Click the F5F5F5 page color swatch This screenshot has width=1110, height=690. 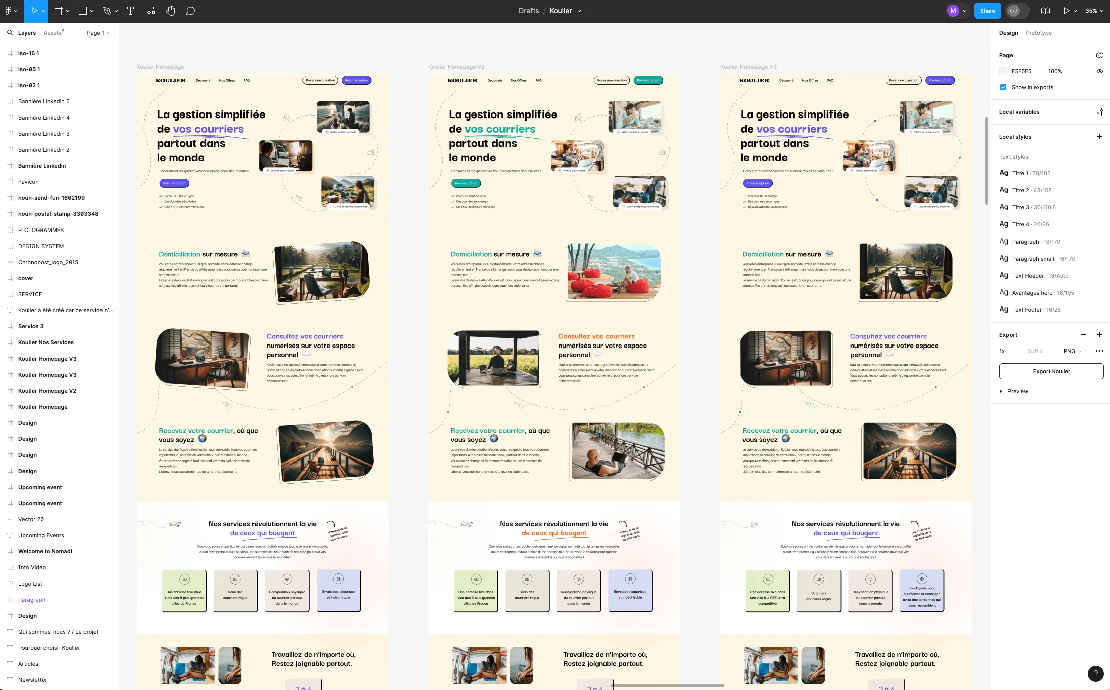[x=1003, y=71]
